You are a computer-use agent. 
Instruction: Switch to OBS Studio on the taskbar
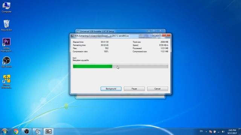pos(27,132)
